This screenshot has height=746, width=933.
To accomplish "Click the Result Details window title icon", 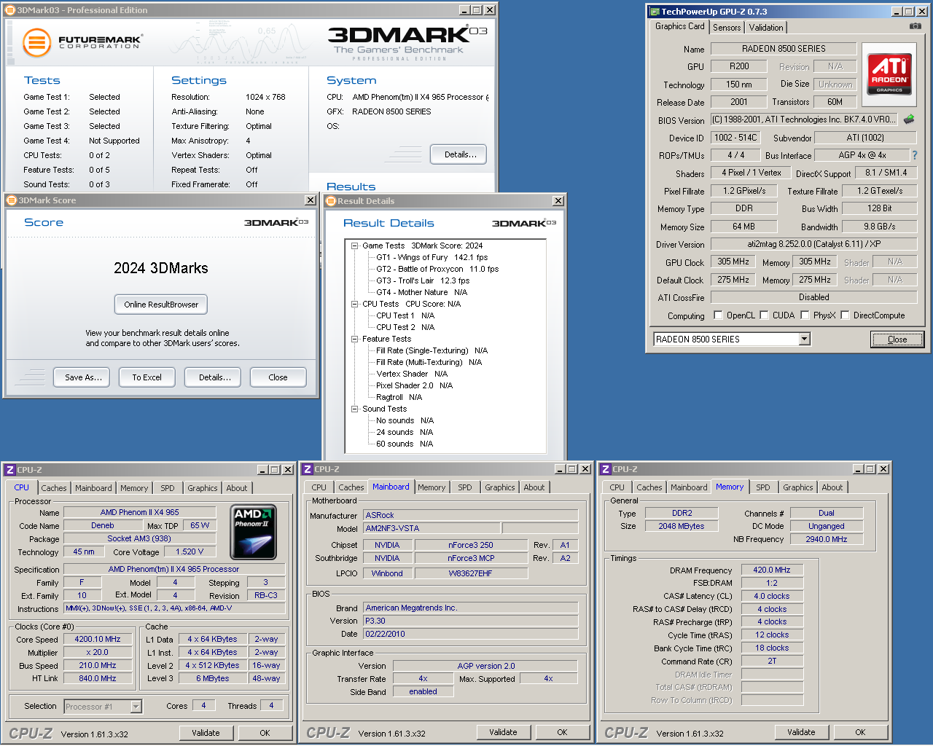I will pos(331,200).
